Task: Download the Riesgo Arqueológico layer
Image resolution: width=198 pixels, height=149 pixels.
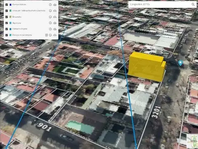Action: (55, 35)
